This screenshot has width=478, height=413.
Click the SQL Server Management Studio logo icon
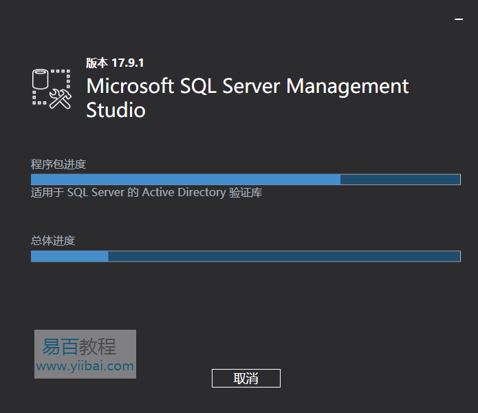(52, 89)
